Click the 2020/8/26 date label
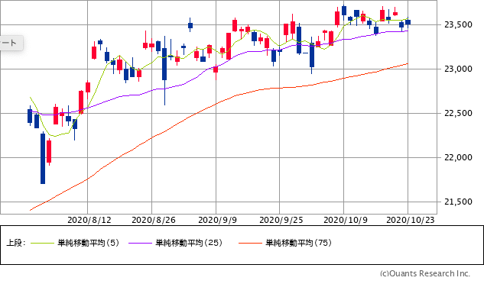Viewport: 484px width, 284px height. [154, 220]
